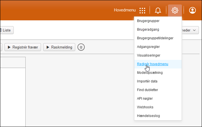202x127 pixels.
Task: Select Importér data option
Action: click(x=147, y=81)
